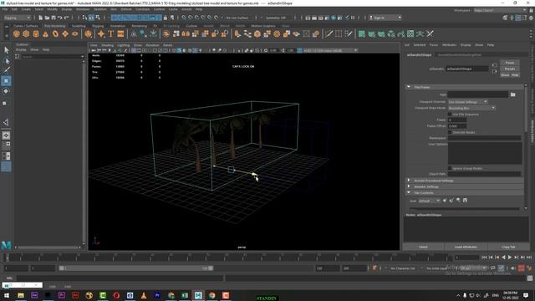Click the Open Scene icon
The width and height of the screenshot is (535, 301).
[x=47, y=18]
